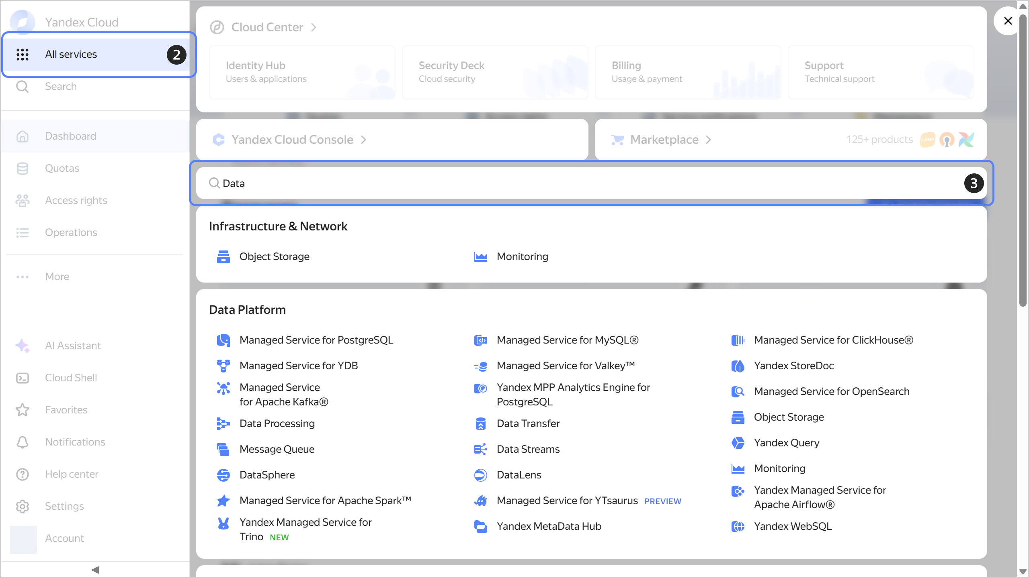Open the Marketplace section arrow
The image size is (1029, 578).
coord(708,140)
